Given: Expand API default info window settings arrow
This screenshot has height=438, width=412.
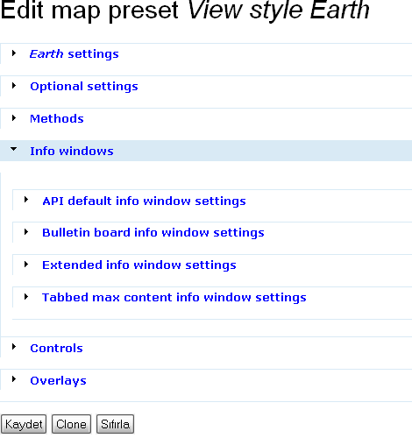Looking at the screenshot, I should tap(26, 200).
